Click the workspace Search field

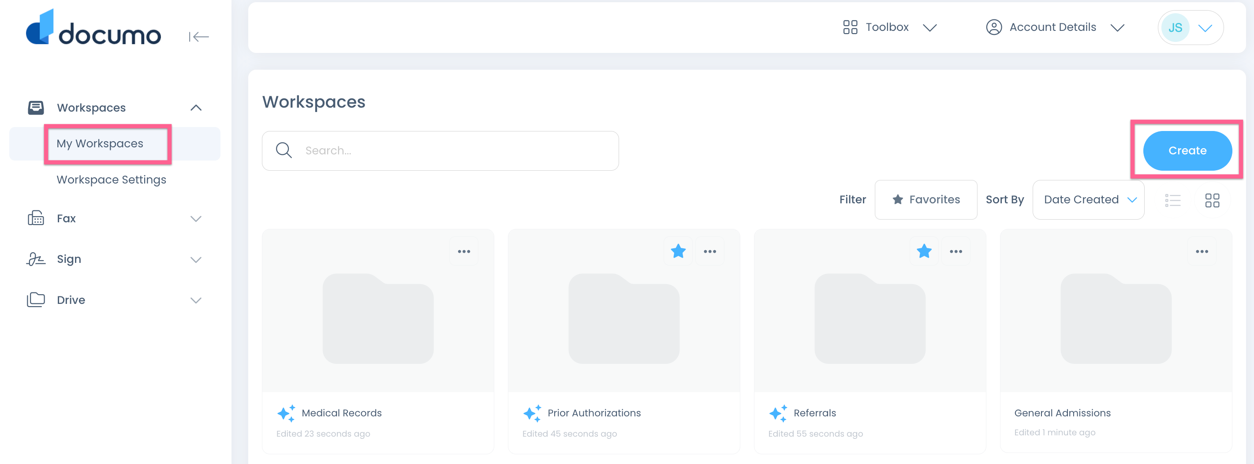pos(440,150)
